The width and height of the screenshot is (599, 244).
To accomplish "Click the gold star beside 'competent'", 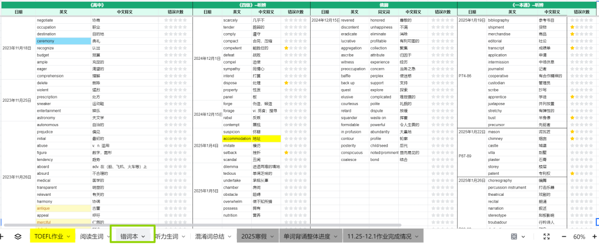I will coord(286,48).
